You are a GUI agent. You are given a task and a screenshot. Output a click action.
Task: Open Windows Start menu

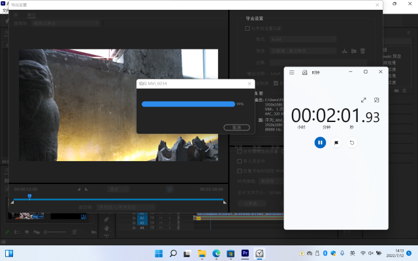point(159,253)
